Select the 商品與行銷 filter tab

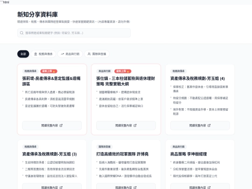pyautogui.click(x=70, y=54)
